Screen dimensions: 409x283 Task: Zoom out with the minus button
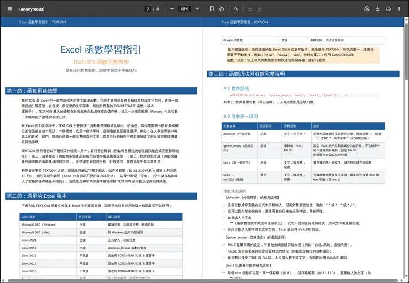click(x=172, y=9)
